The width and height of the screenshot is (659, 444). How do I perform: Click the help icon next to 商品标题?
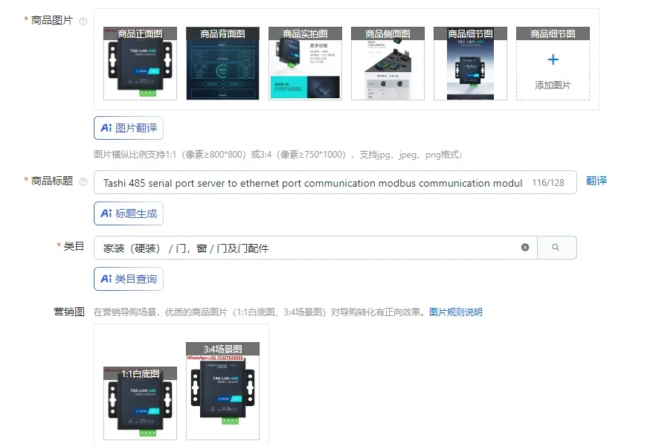83,182
